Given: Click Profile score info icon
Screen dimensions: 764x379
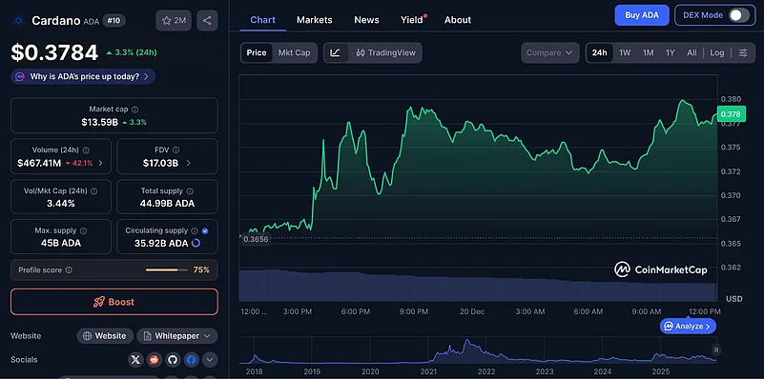Looking at the screenshot, I should [x=69, y=269].
